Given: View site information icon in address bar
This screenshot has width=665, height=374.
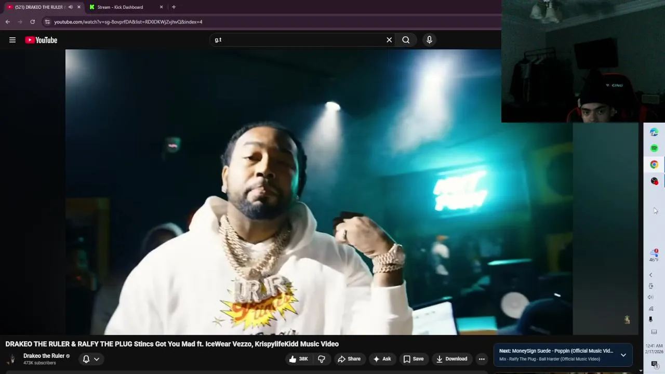Looking at the screenshot, I should (47, 22).
